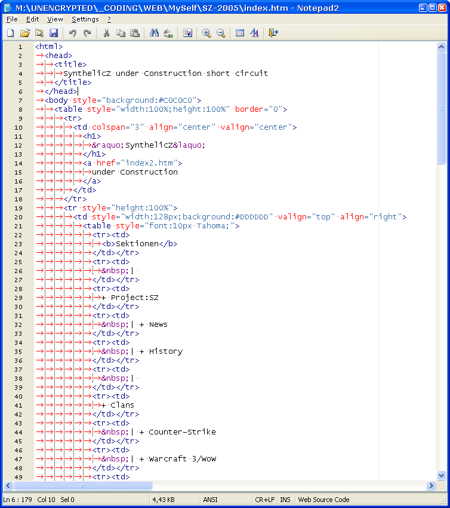Redo the last undone edit

point(87,33)
